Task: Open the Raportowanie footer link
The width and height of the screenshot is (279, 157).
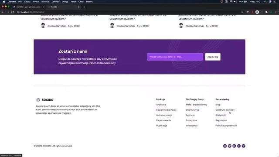Action: pos(163,120)
